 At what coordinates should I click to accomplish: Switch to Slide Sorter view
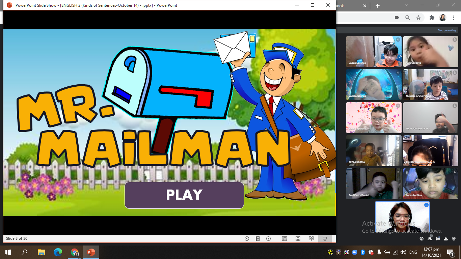[298, 239]
